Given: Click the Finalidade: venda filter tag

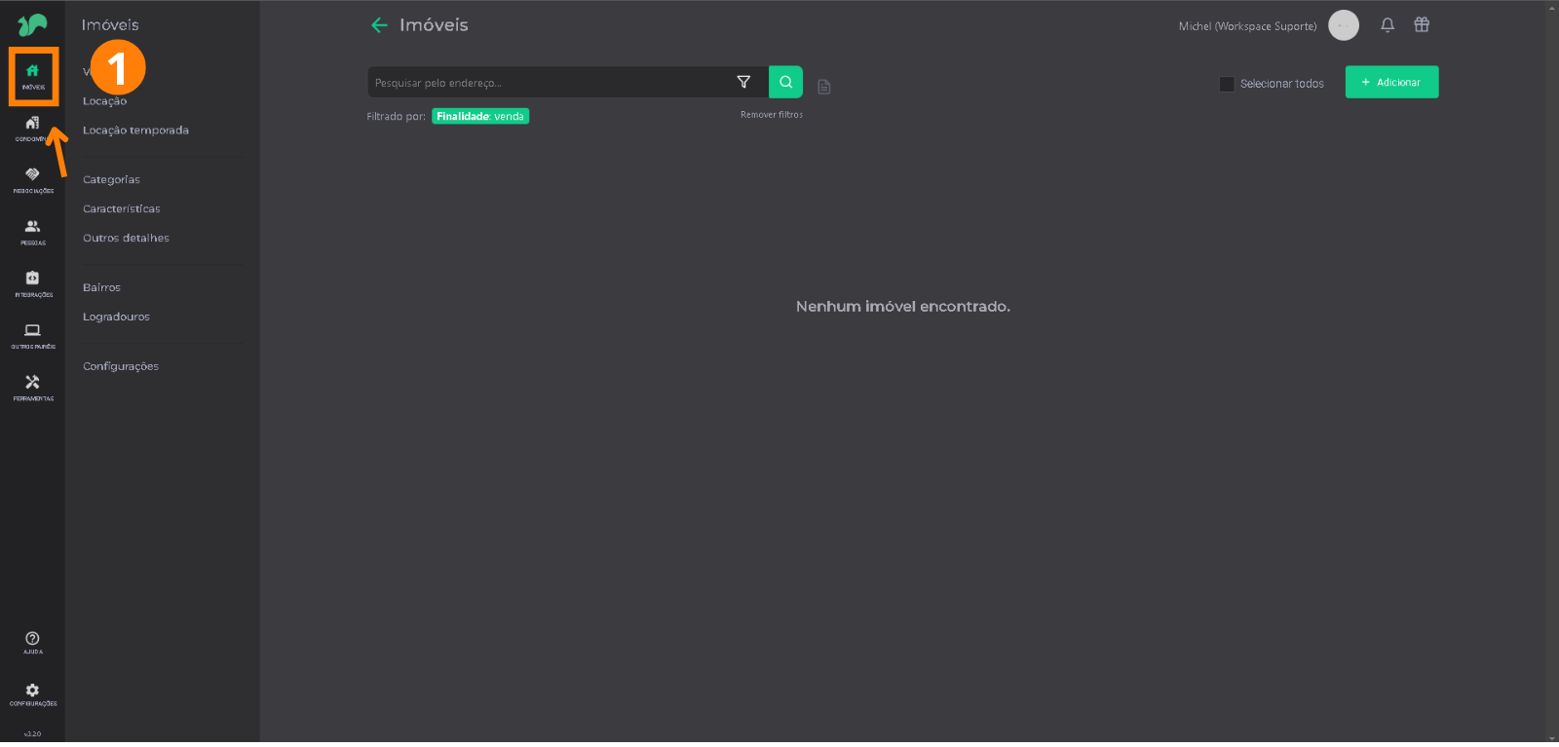Looking at the screenshot, I should [x=480, y=116].
